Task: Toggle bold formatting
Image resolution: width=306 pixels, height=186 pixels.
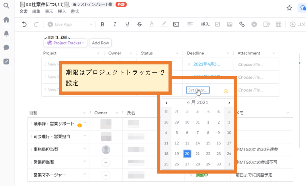Action: point(102,24)
